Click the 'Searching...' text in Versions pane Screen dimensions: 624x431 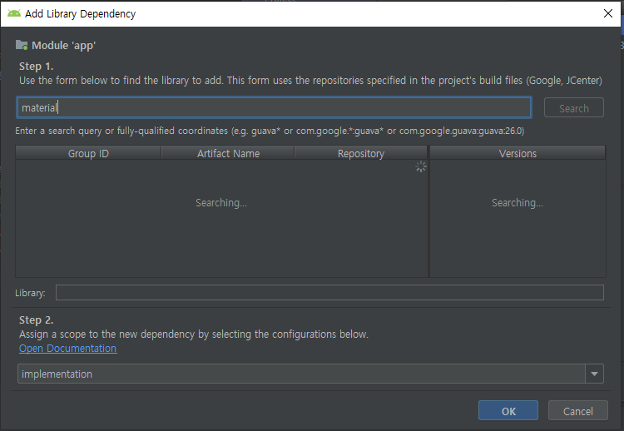point(518,203)
